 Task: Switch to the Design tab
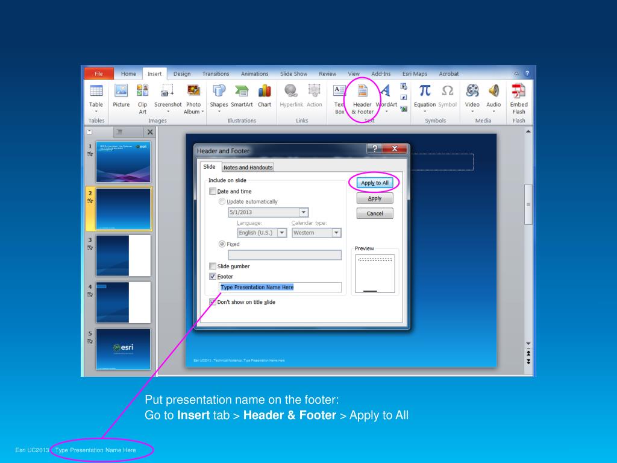tap(182, 74)
